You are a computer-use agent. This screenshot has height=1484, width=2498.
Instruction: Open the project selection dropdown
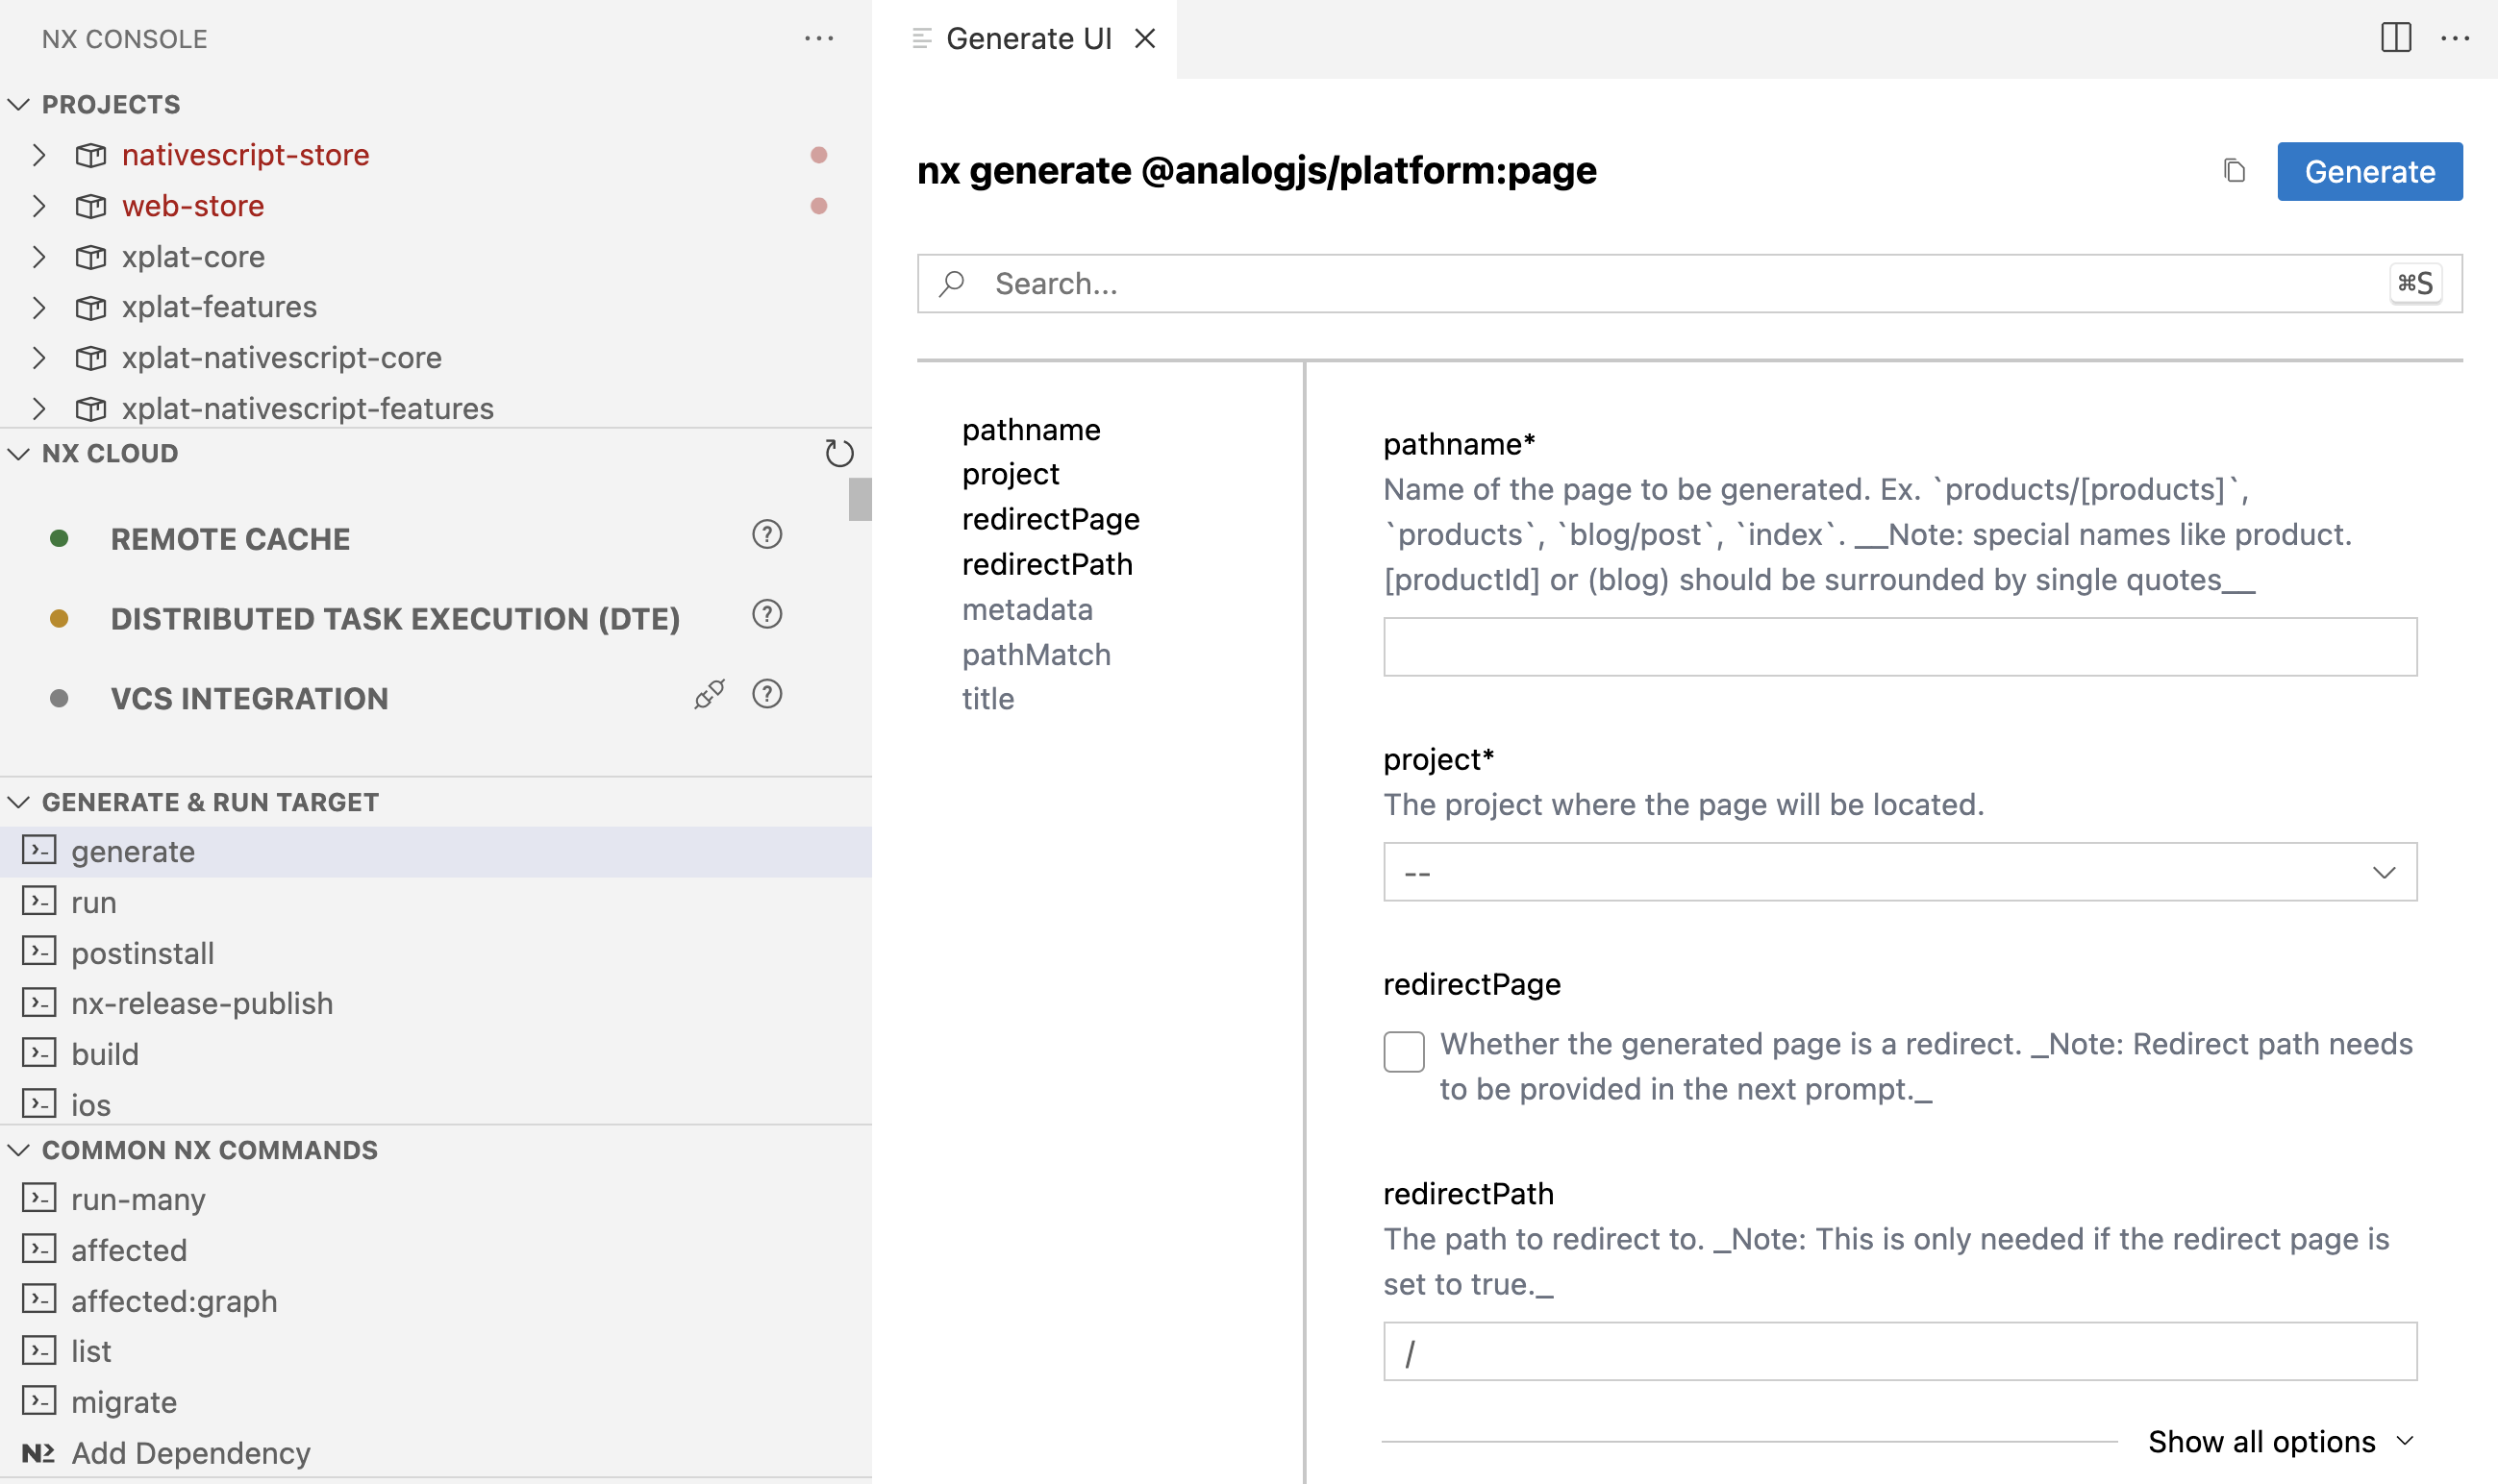(1899, 872)
